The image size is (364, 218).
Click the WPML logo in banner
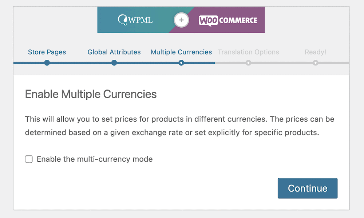pos(135,20)
